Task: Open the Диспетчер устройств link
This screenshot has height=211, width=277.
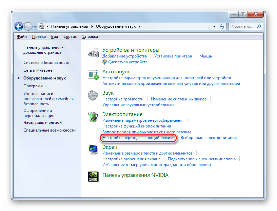Action: [x=127, y=62]
